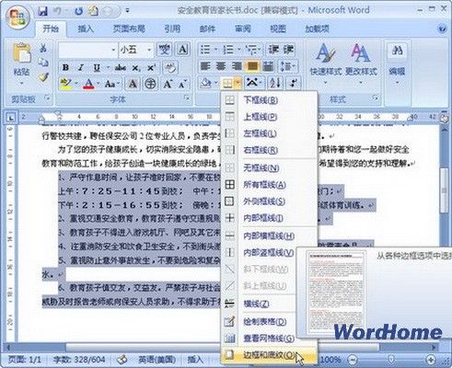Image resolution: width=452 pixels, height=368 pixels.
Task: Click the Paste clipboard icon
Action: coord(22,53)
